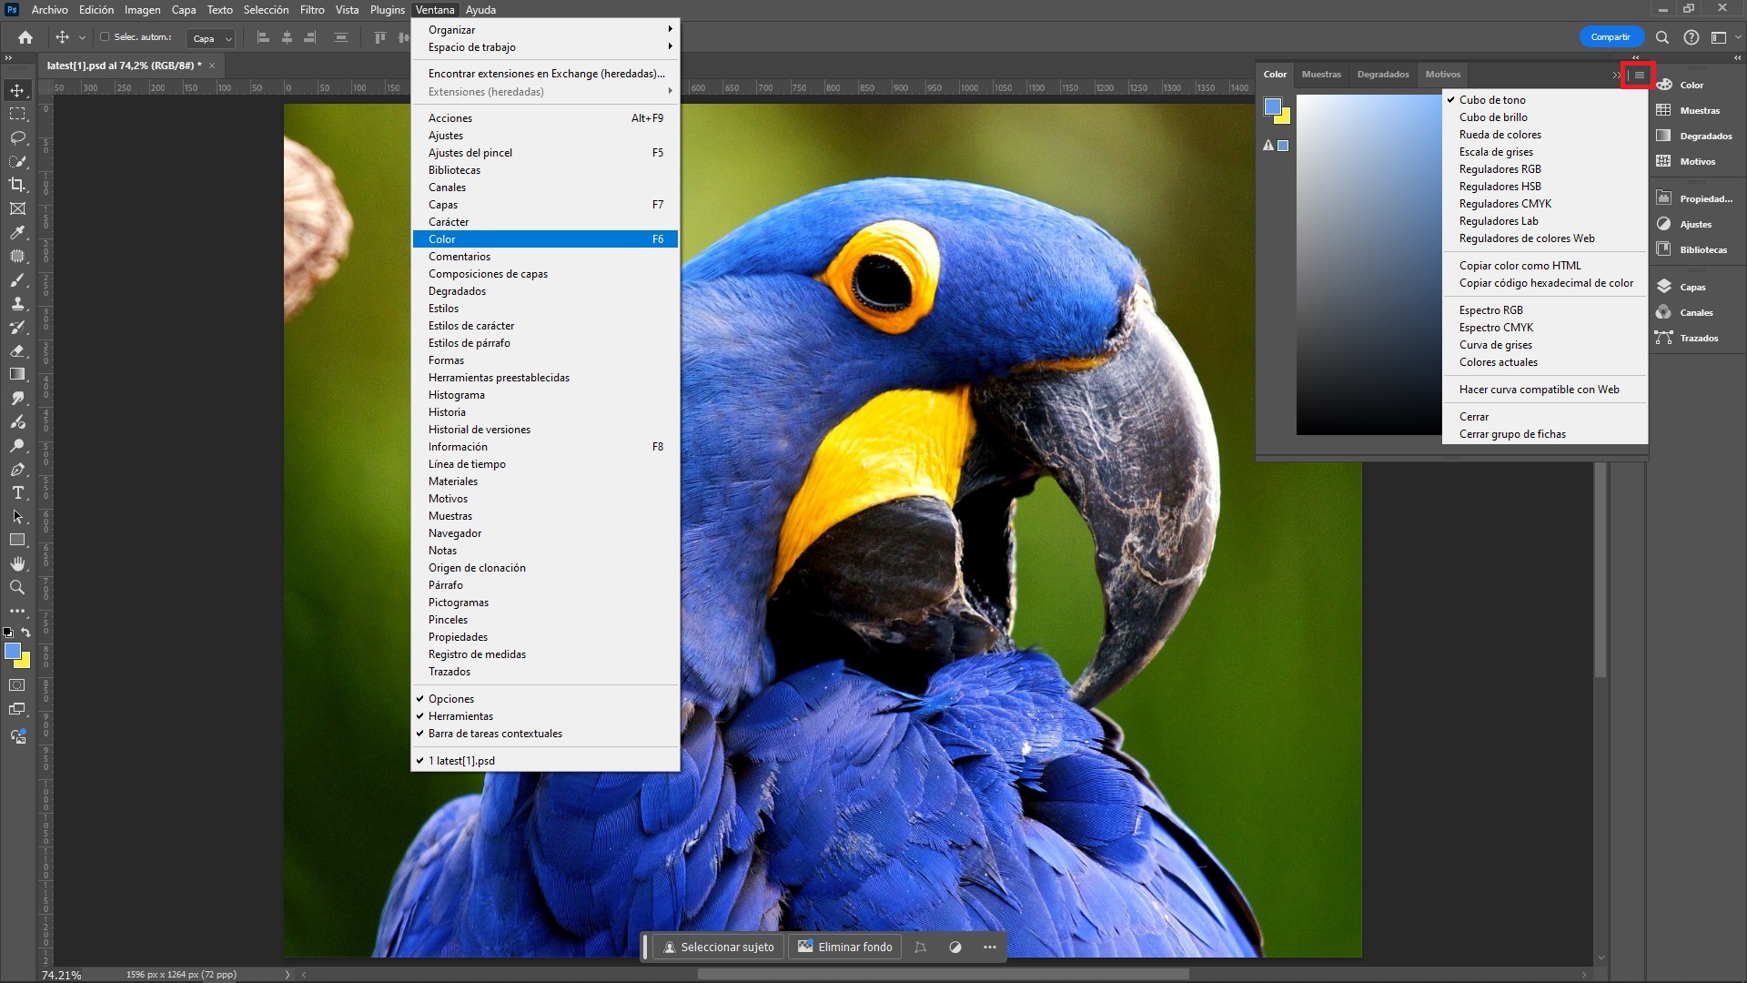Image resolution: width=1747 pixels, height=983 pixels.
Task: Choose Reguladores RGB option
Action: pyautogui.click(x=1545, y=169)
